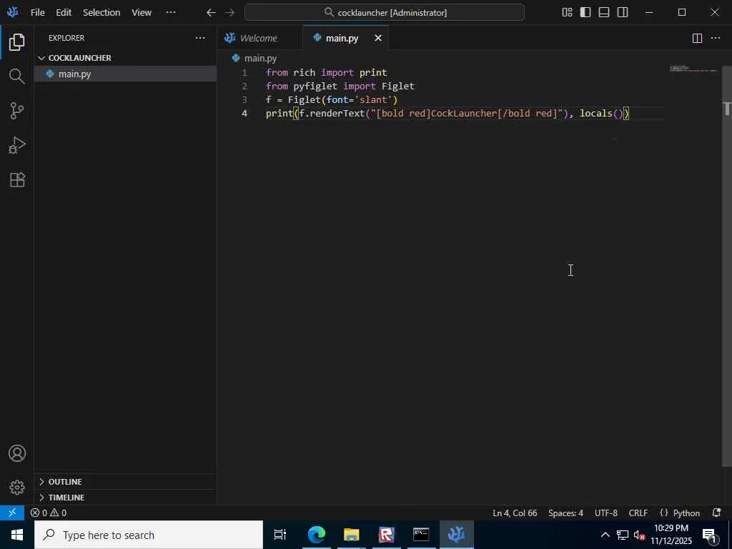The height and width of the screenshot is (549, 732).
Task: Toggle the bottom panel visibility
Action: tap(604, 12)
